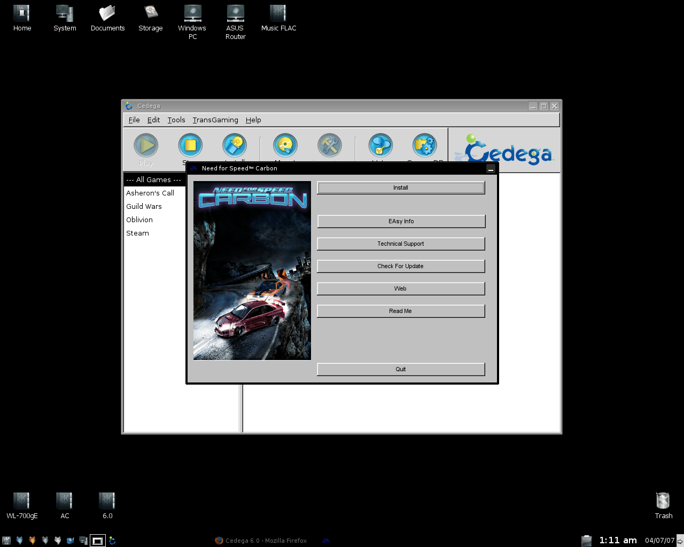Minimize the Need for Speed Carbon dialog
The image size is (684, 547).
(x=491, y=169)
